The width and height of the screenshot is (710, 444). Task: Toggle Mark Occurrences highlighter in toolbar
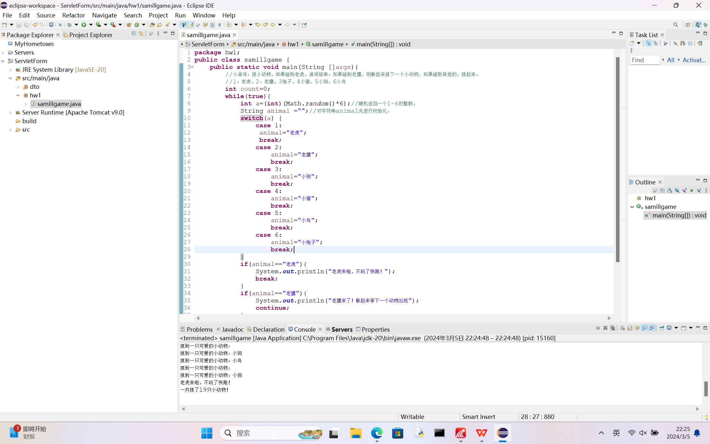(x=191, y=25)
